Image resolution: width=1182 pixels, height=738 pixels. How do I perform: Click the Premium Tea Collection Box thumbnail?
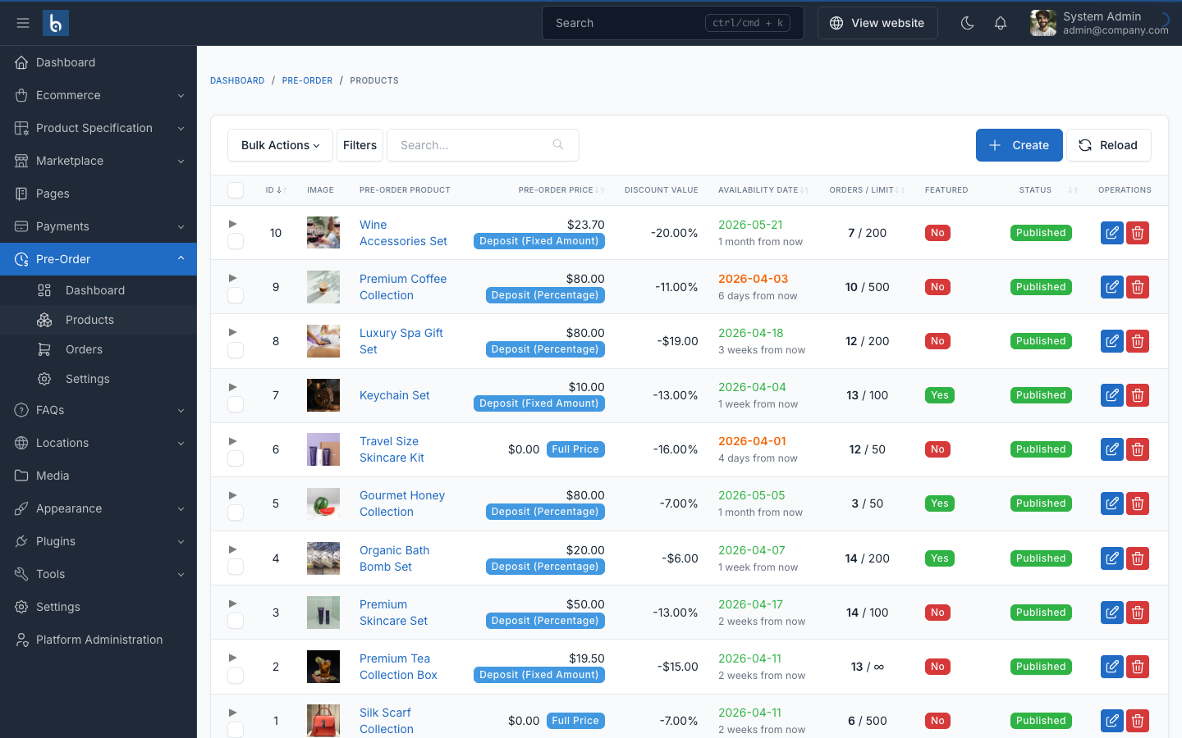[323, 667]
